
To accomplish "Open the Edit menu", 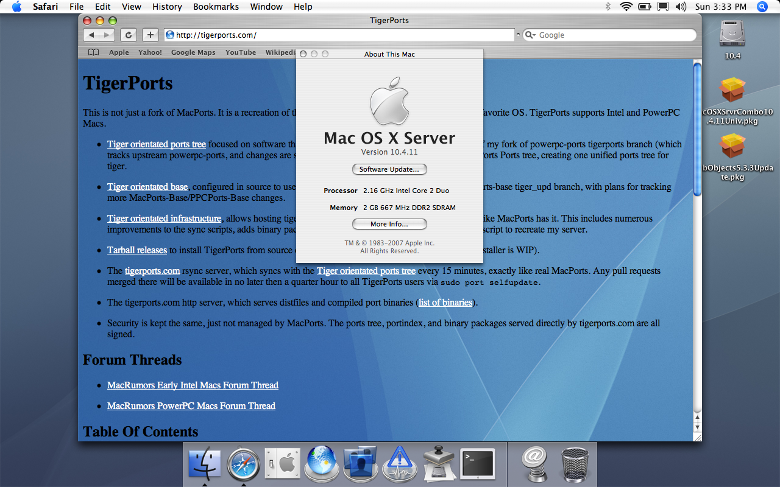I will pyautogui.click(x=103, y=7).
